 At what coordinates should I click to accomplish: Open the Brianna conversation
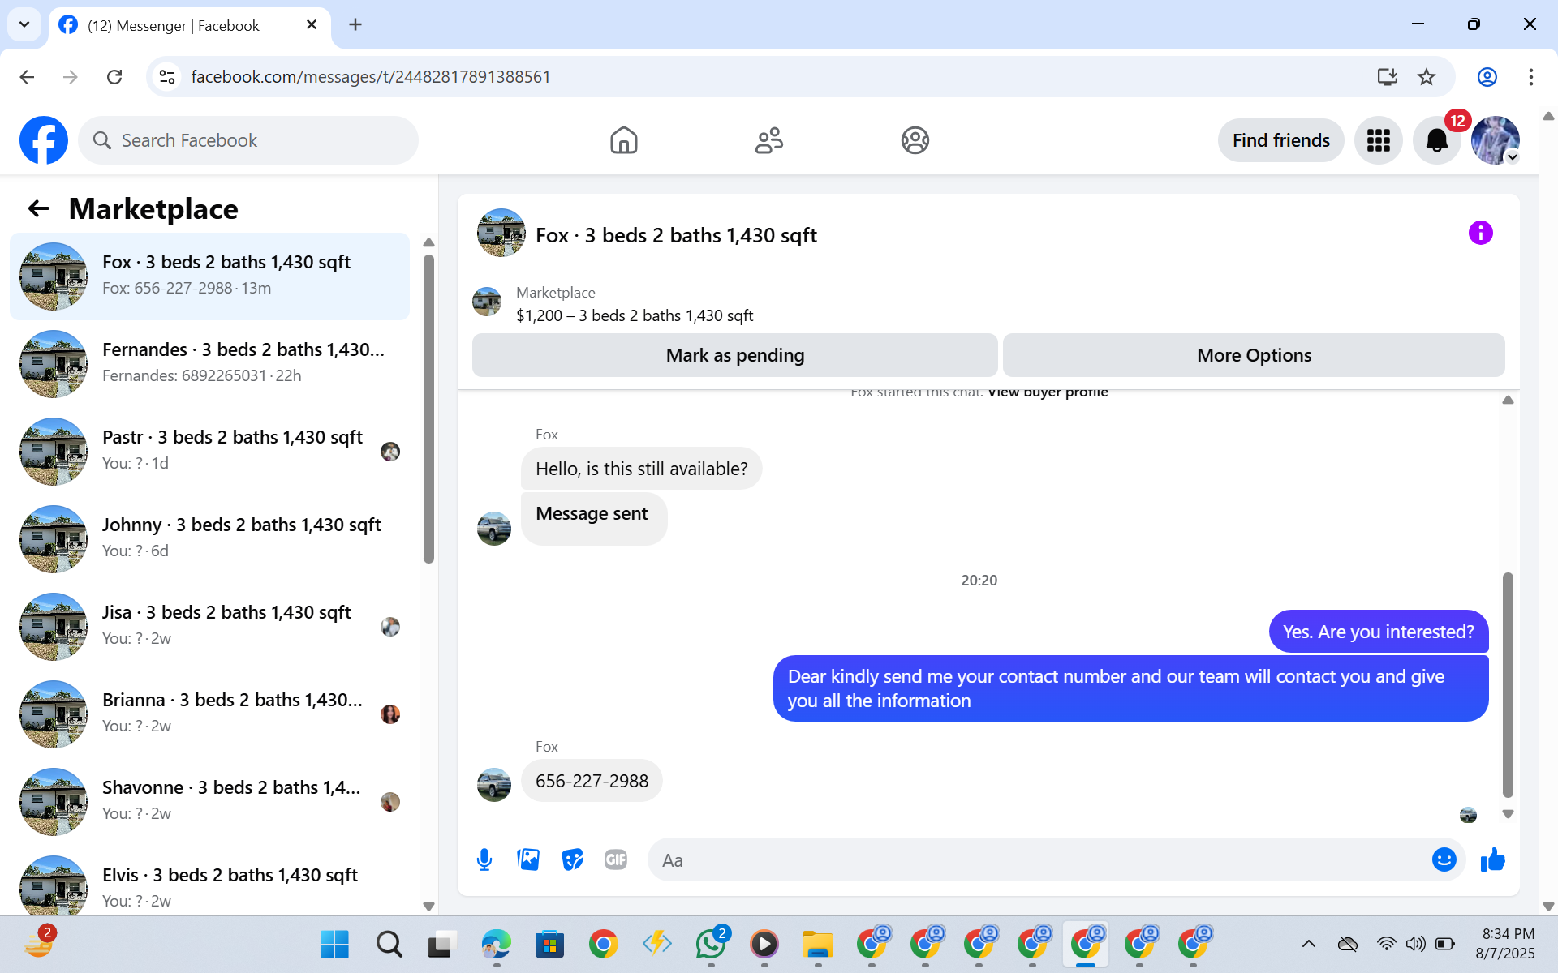pos(209,714)
